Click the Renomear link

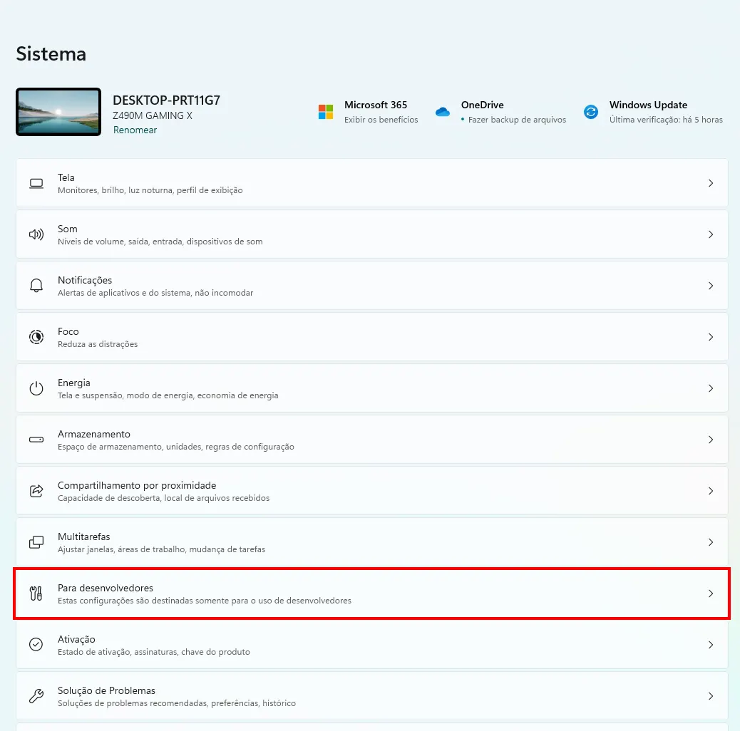tap(135, 130)
